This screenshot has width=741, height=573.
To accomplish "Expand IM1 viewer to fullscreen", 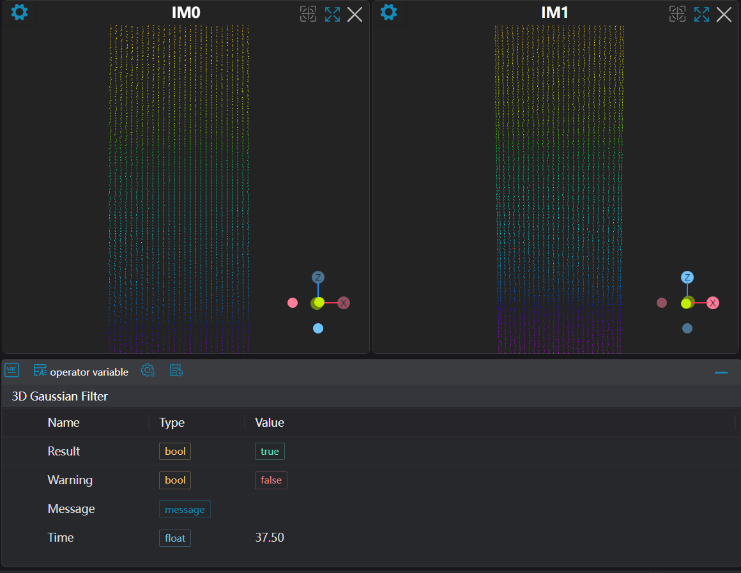I will pos(701,14).
